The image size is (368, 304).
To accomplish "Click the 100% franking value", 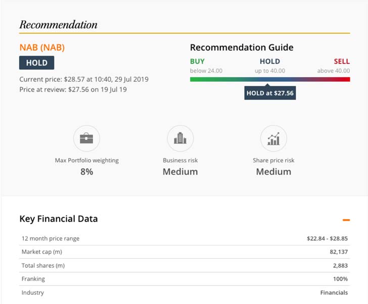I will [x=340, y=279].
